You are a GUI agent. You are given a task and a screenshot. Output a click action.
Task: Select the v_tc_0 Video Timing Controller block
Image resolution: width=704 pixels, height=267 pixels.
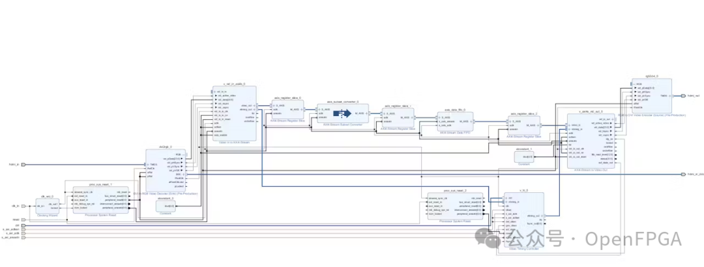524,219
